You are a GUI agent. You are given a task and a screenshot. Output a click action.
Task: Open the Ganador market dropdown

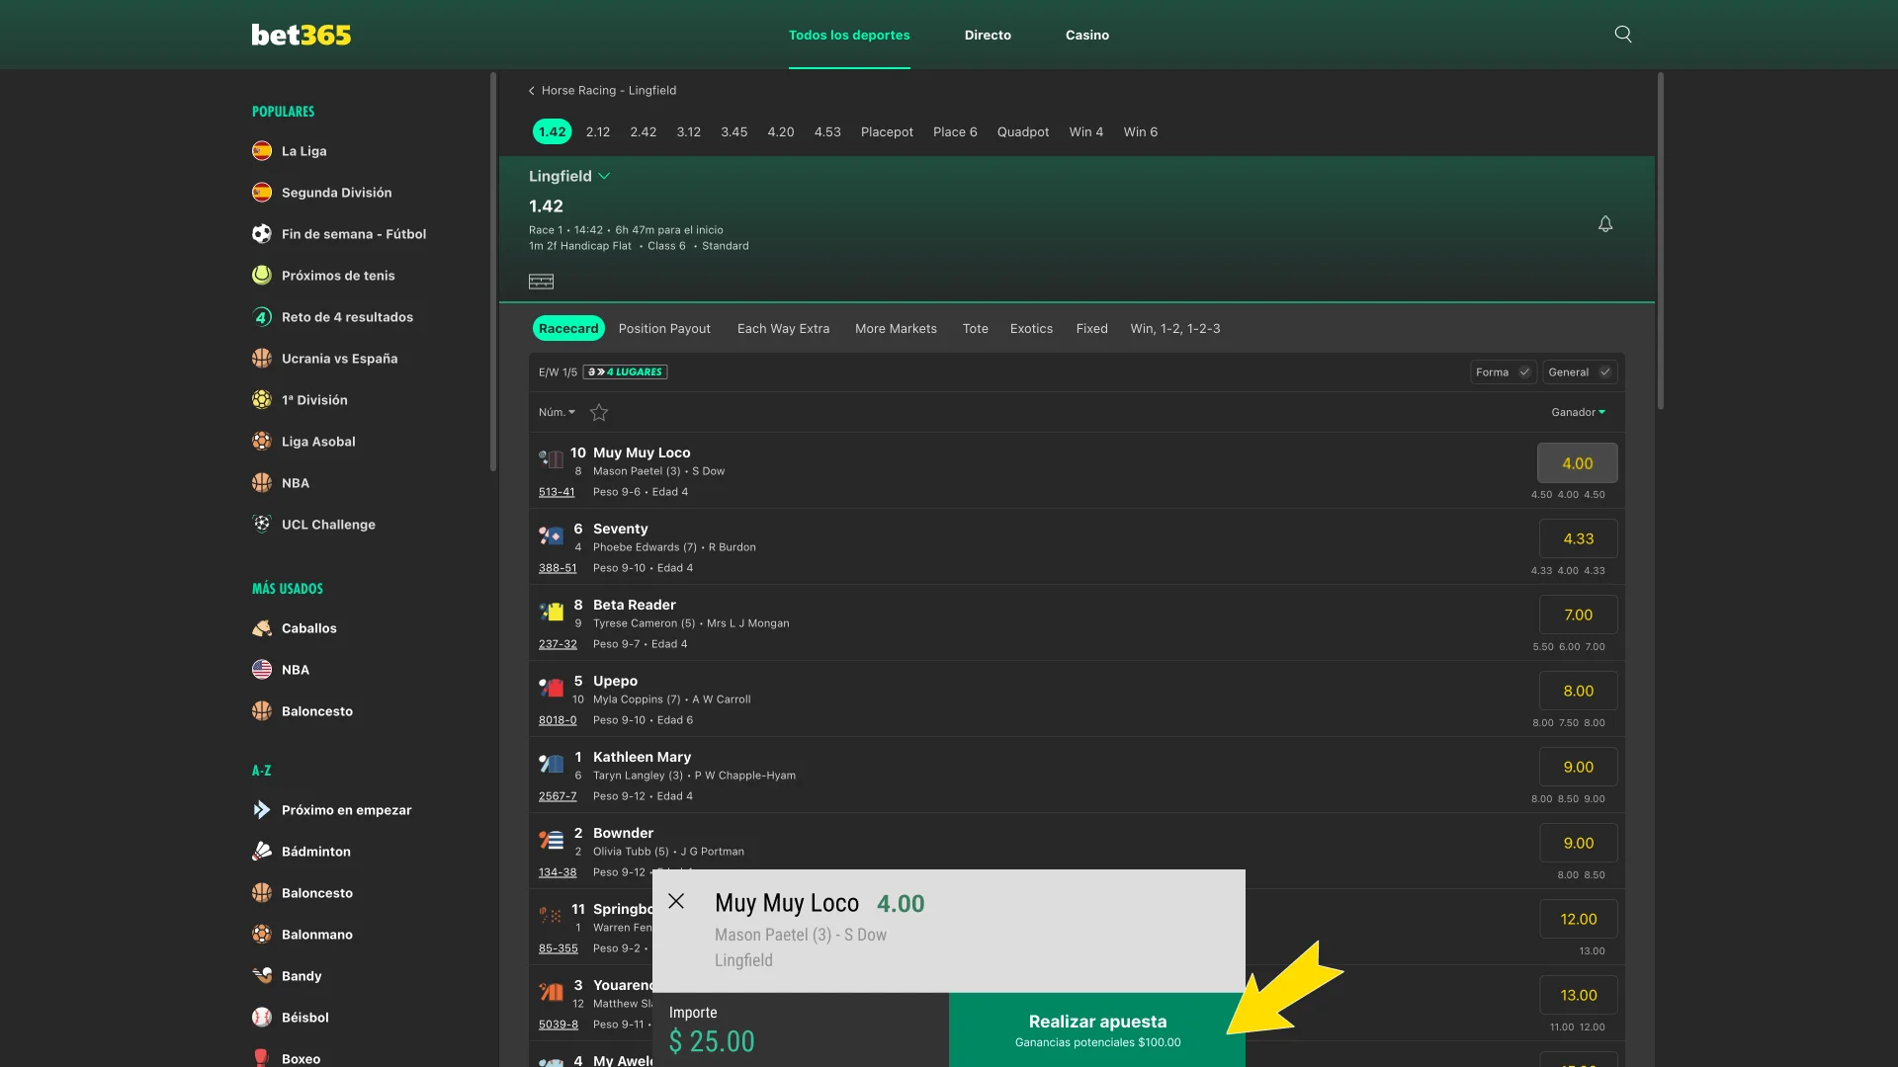point(1579,412)
